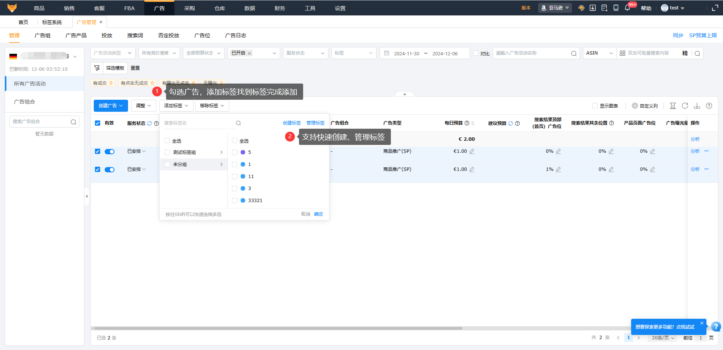Switch to the 搜索词 tab
The width and height of the screenshot is (723, 350).
click(x=135, y=35)
